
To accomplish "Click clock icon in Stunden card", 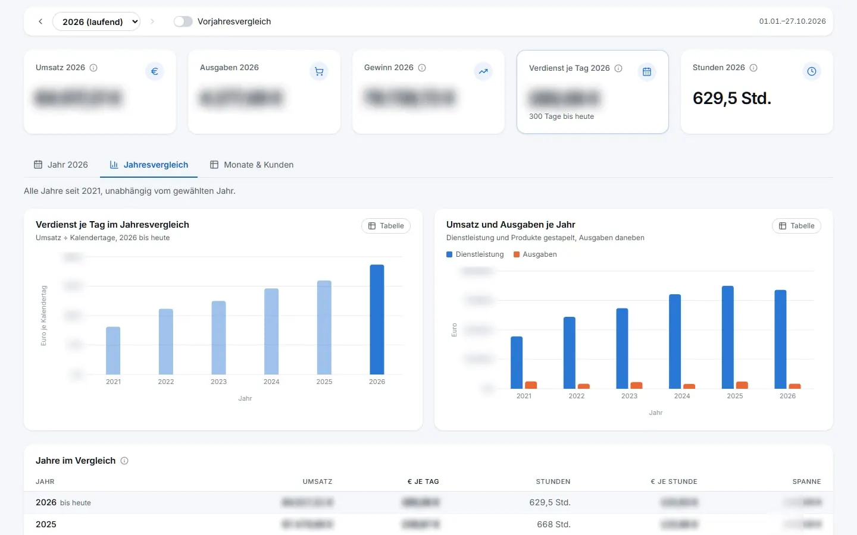I will 812,71.
